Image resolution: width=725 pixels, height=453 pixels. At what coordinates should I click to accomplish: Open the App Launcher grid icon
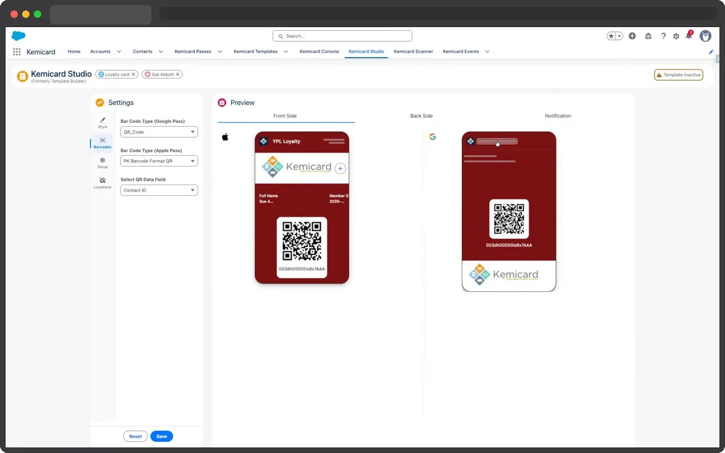click(17, 52)
